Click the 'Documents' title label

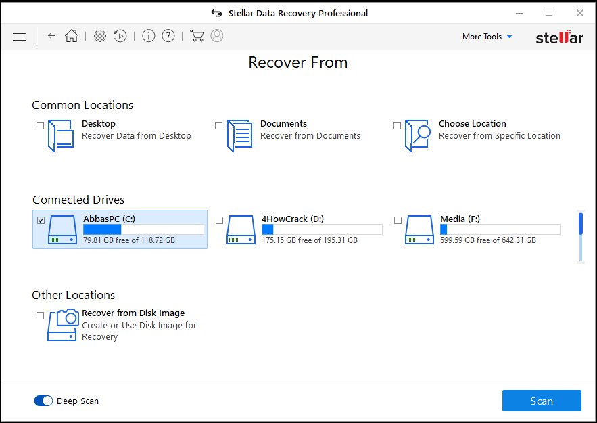[x=284, y=123]
